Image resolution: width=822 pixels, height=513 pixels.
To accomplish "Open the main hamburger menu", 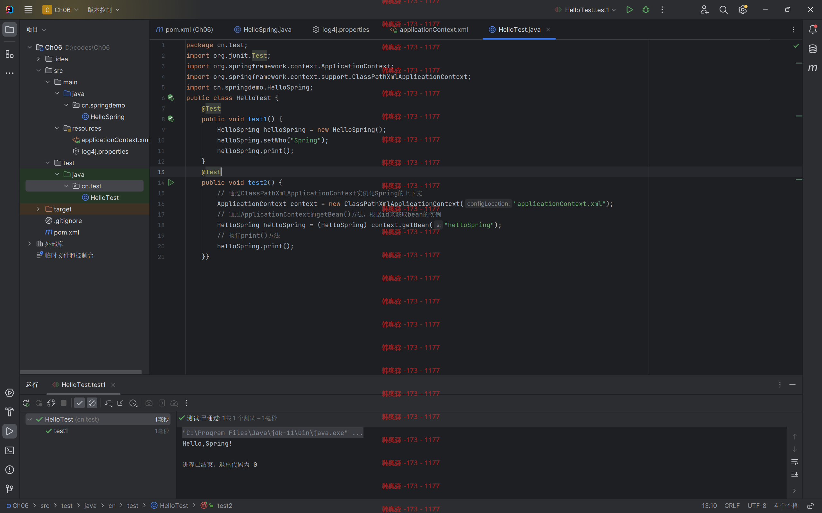I will coord(28,10).
